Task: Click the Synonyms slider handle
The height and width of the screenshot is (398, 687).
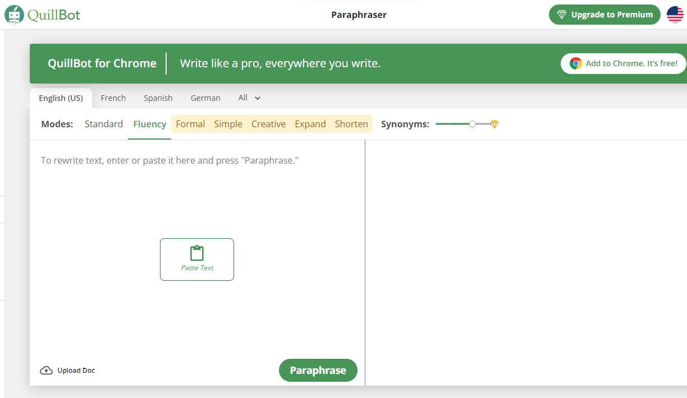Action: (473, 124)
